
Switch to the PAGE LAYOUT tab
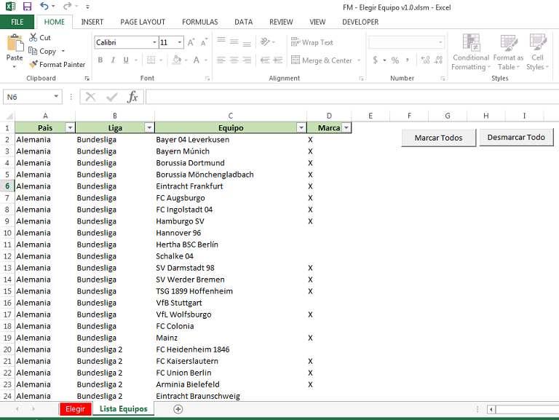143,22
